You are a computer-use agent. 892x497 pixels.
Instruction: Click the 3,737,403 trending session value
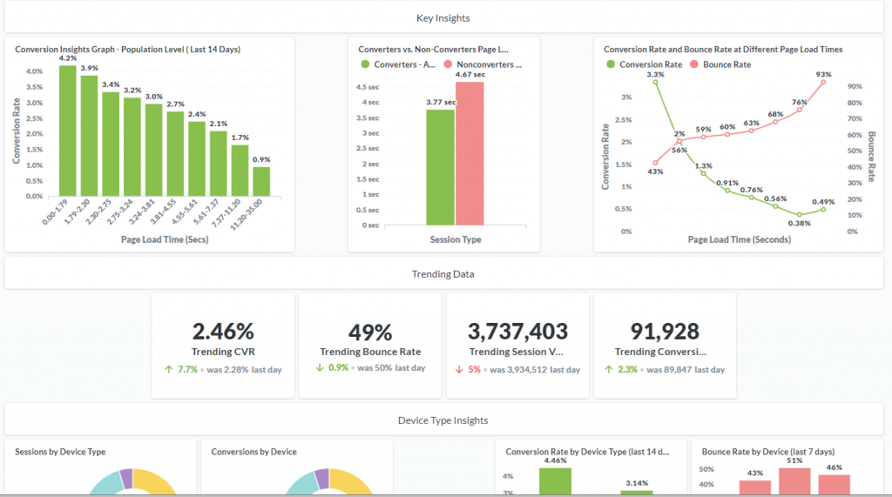(x=517, y=332)
